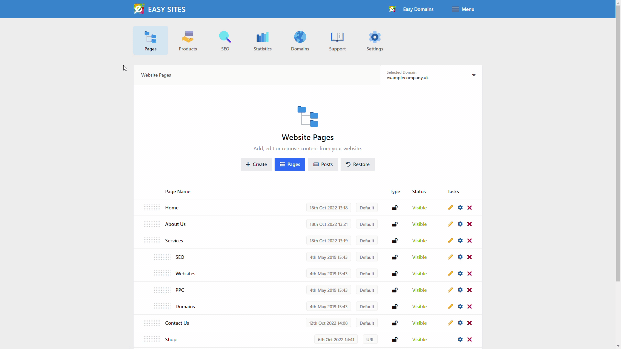The height and width of the screenshot is (349, 621).
Task: Click the 6th Oct 2022 14:41 date
Action: (336, 339)
